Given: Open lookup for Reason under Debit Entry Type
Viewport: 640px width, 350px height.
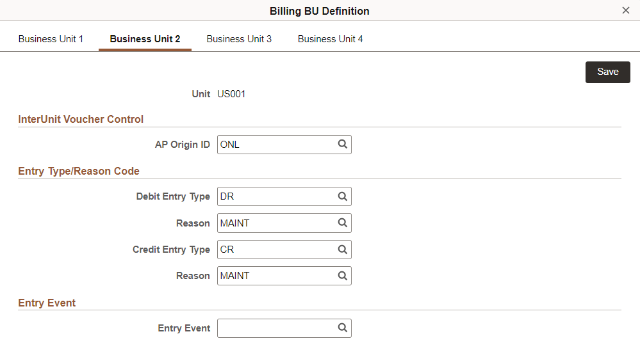Looking at the screenshot, I should coord(343,223).
